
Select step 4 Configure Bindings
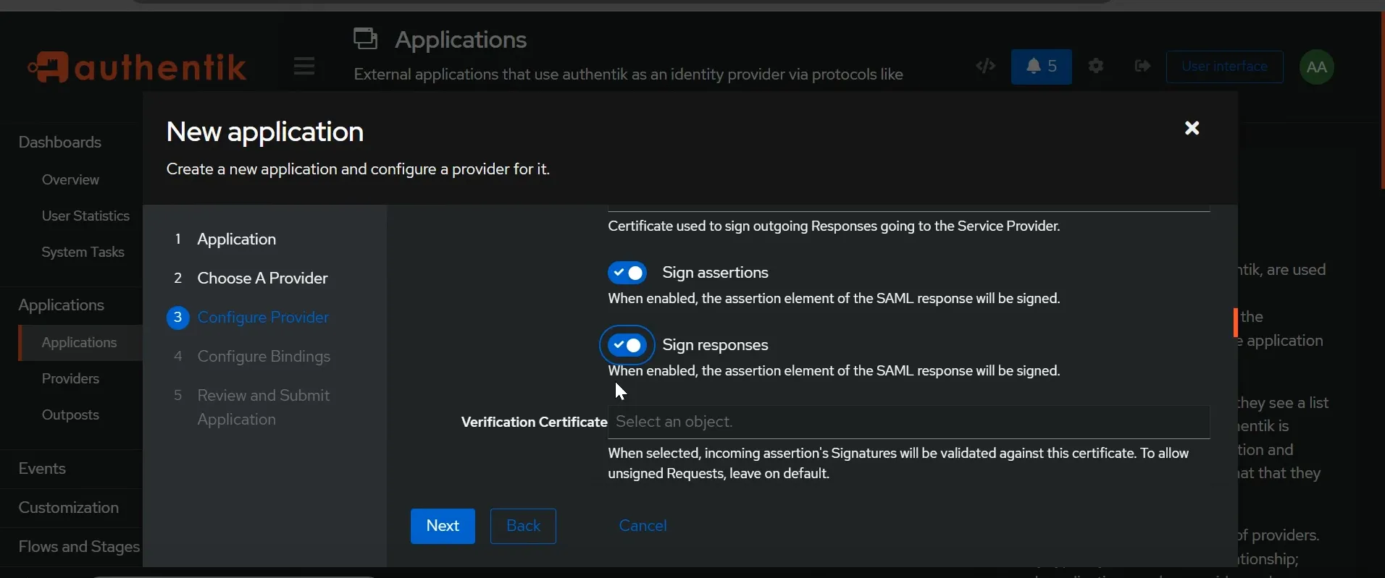253,357
